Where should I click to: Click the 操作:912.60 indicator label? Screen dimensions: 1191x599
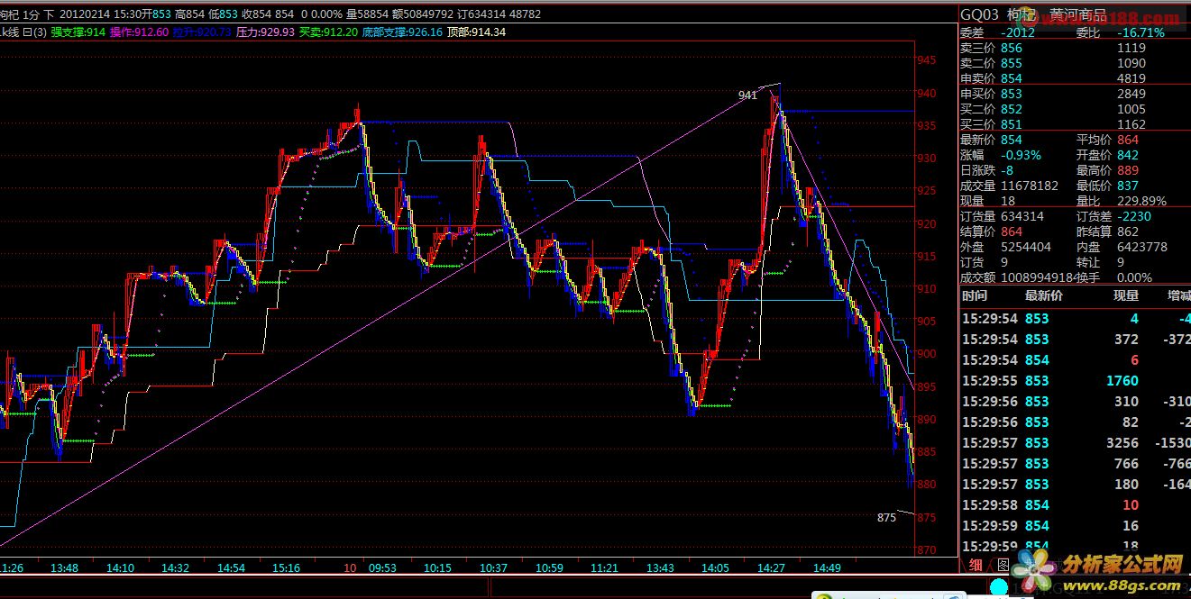pyautogui.click(x=139, y=32)
